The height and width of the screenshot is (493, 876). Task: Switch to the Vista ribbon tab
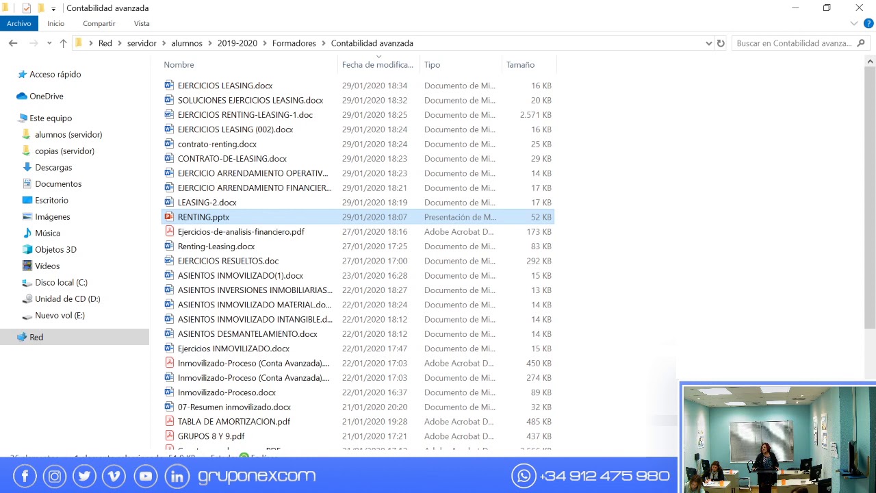click(142, 23)
